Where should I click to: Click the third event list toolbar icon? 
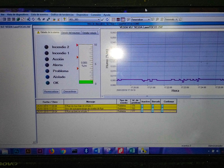pyautogui.click(x=13, y=19)
